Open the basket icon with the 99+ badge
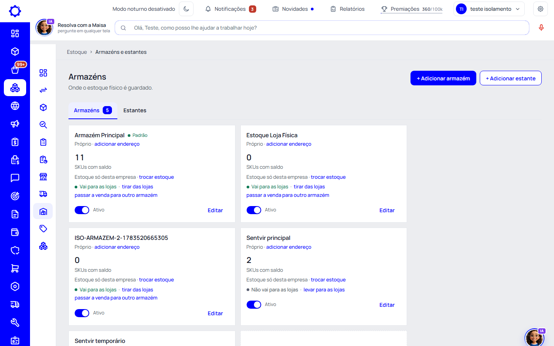 tap(15, 70)
